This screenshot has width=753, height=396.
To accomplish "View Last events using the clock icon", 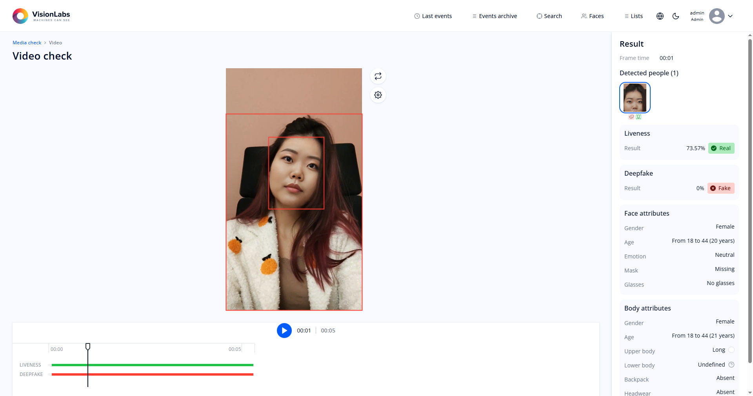I will [x=433, y=16].
